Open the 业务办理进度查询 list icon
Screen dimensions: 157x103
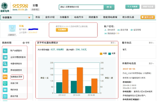pos(5,57)
